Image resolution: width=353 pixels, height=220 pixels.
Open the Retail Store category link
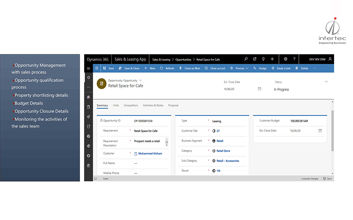(x=223, y=151)
